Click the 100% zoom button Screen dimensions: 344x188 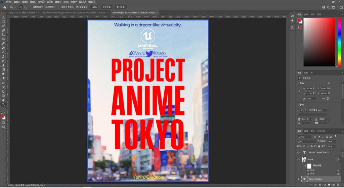pos(94,7)
